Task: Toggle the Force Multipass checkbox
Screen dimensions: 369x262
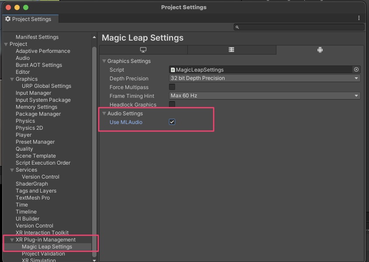Action: point(172,87)
